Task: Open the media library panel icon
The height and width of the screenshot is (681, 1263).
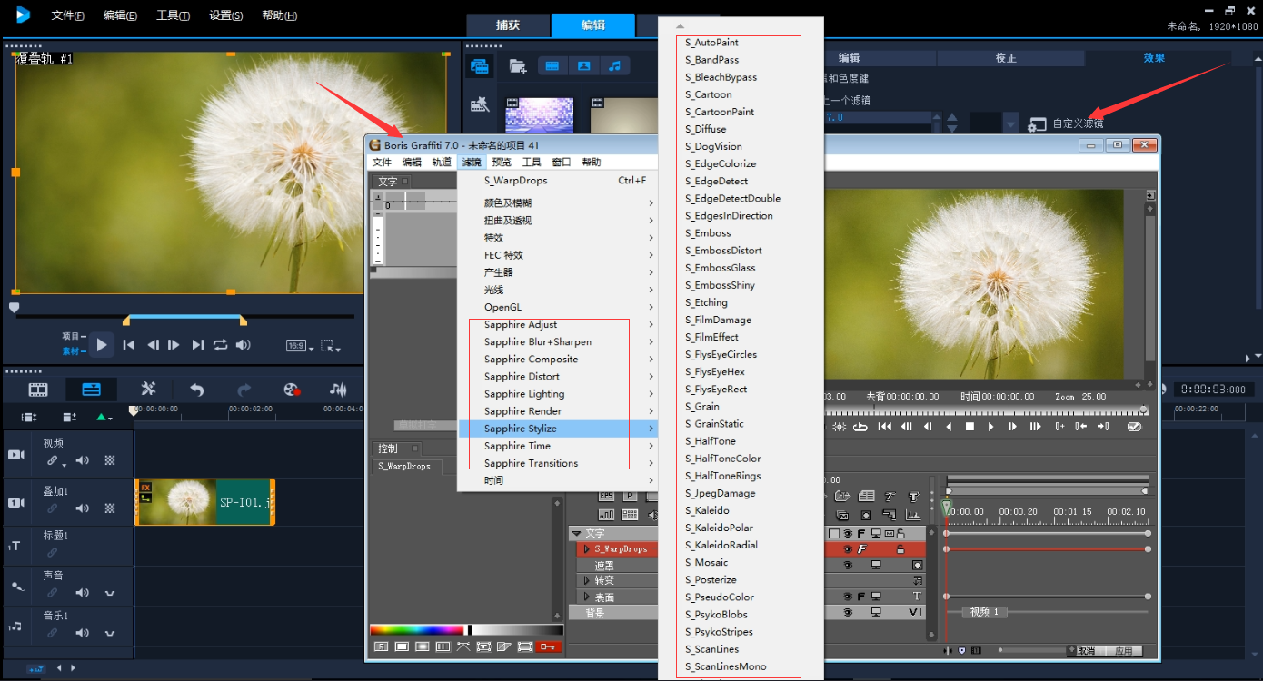Action: (480, 66)
